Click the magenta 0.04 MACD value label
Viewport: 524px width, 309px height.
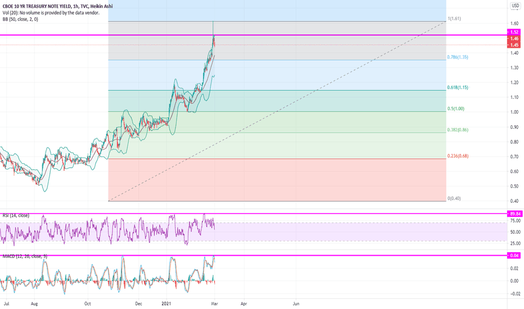coord(514,256)
